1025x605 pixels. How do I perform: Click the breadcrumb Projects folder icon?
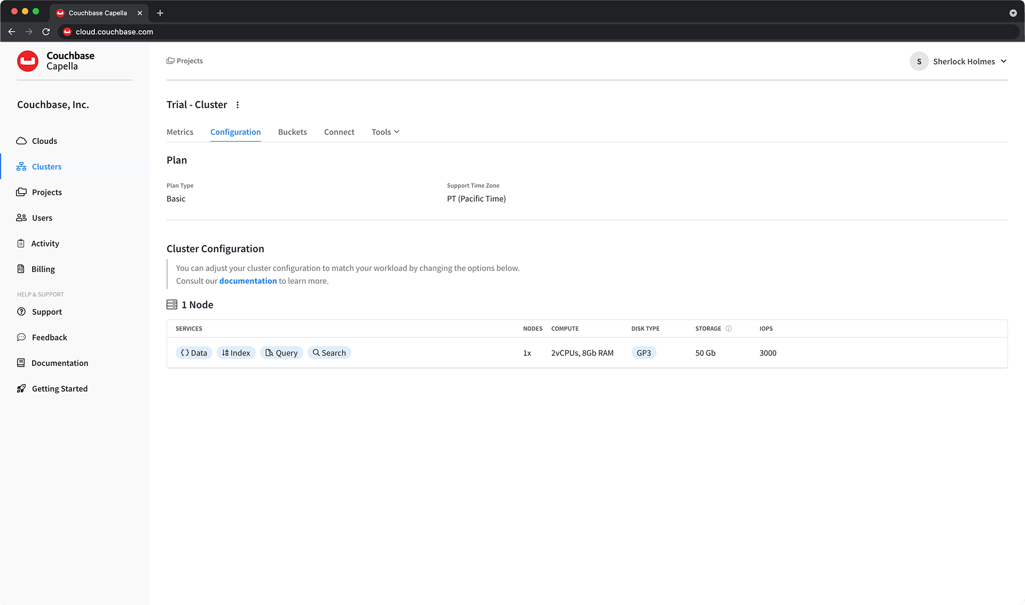coord(170,61)
